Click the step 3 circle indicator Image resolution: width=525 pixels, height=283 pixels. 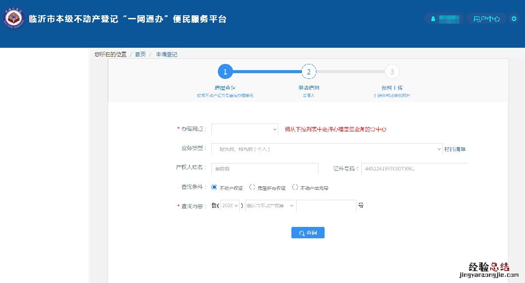click(392, 71)
